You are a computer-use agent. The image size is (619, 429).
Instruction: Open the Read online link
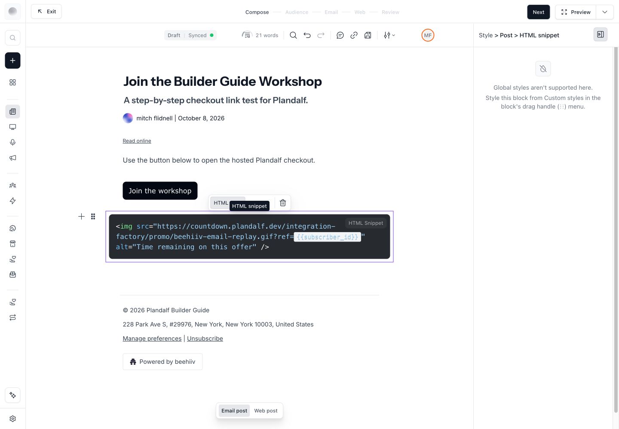click(137, 141)
